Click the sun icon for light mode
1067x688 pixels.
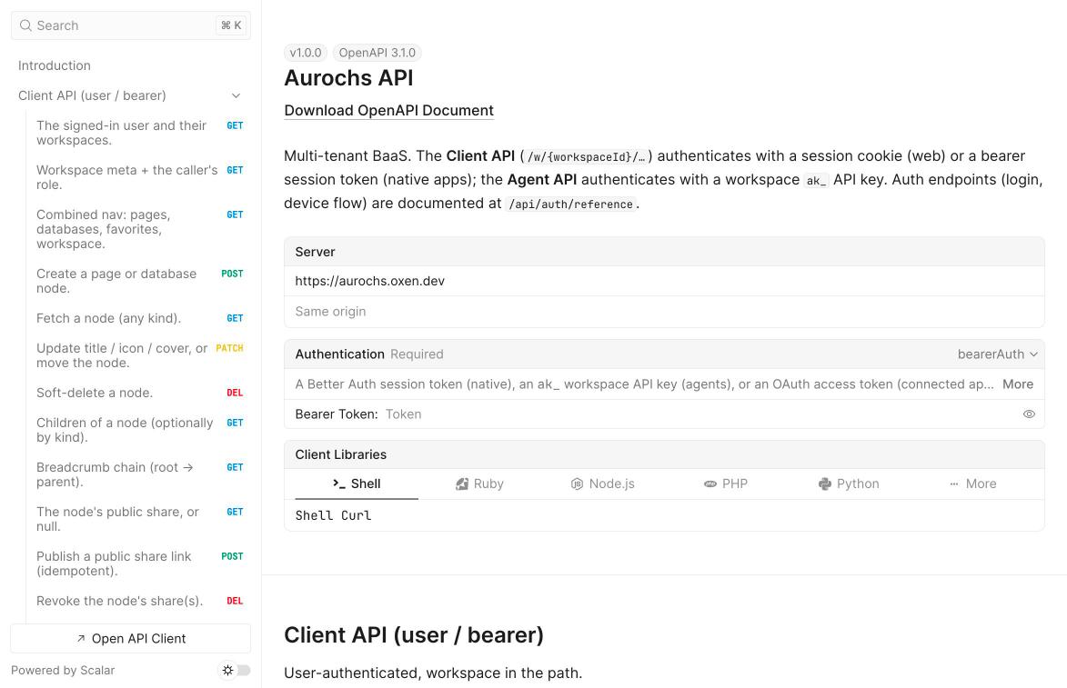[228, 671]
